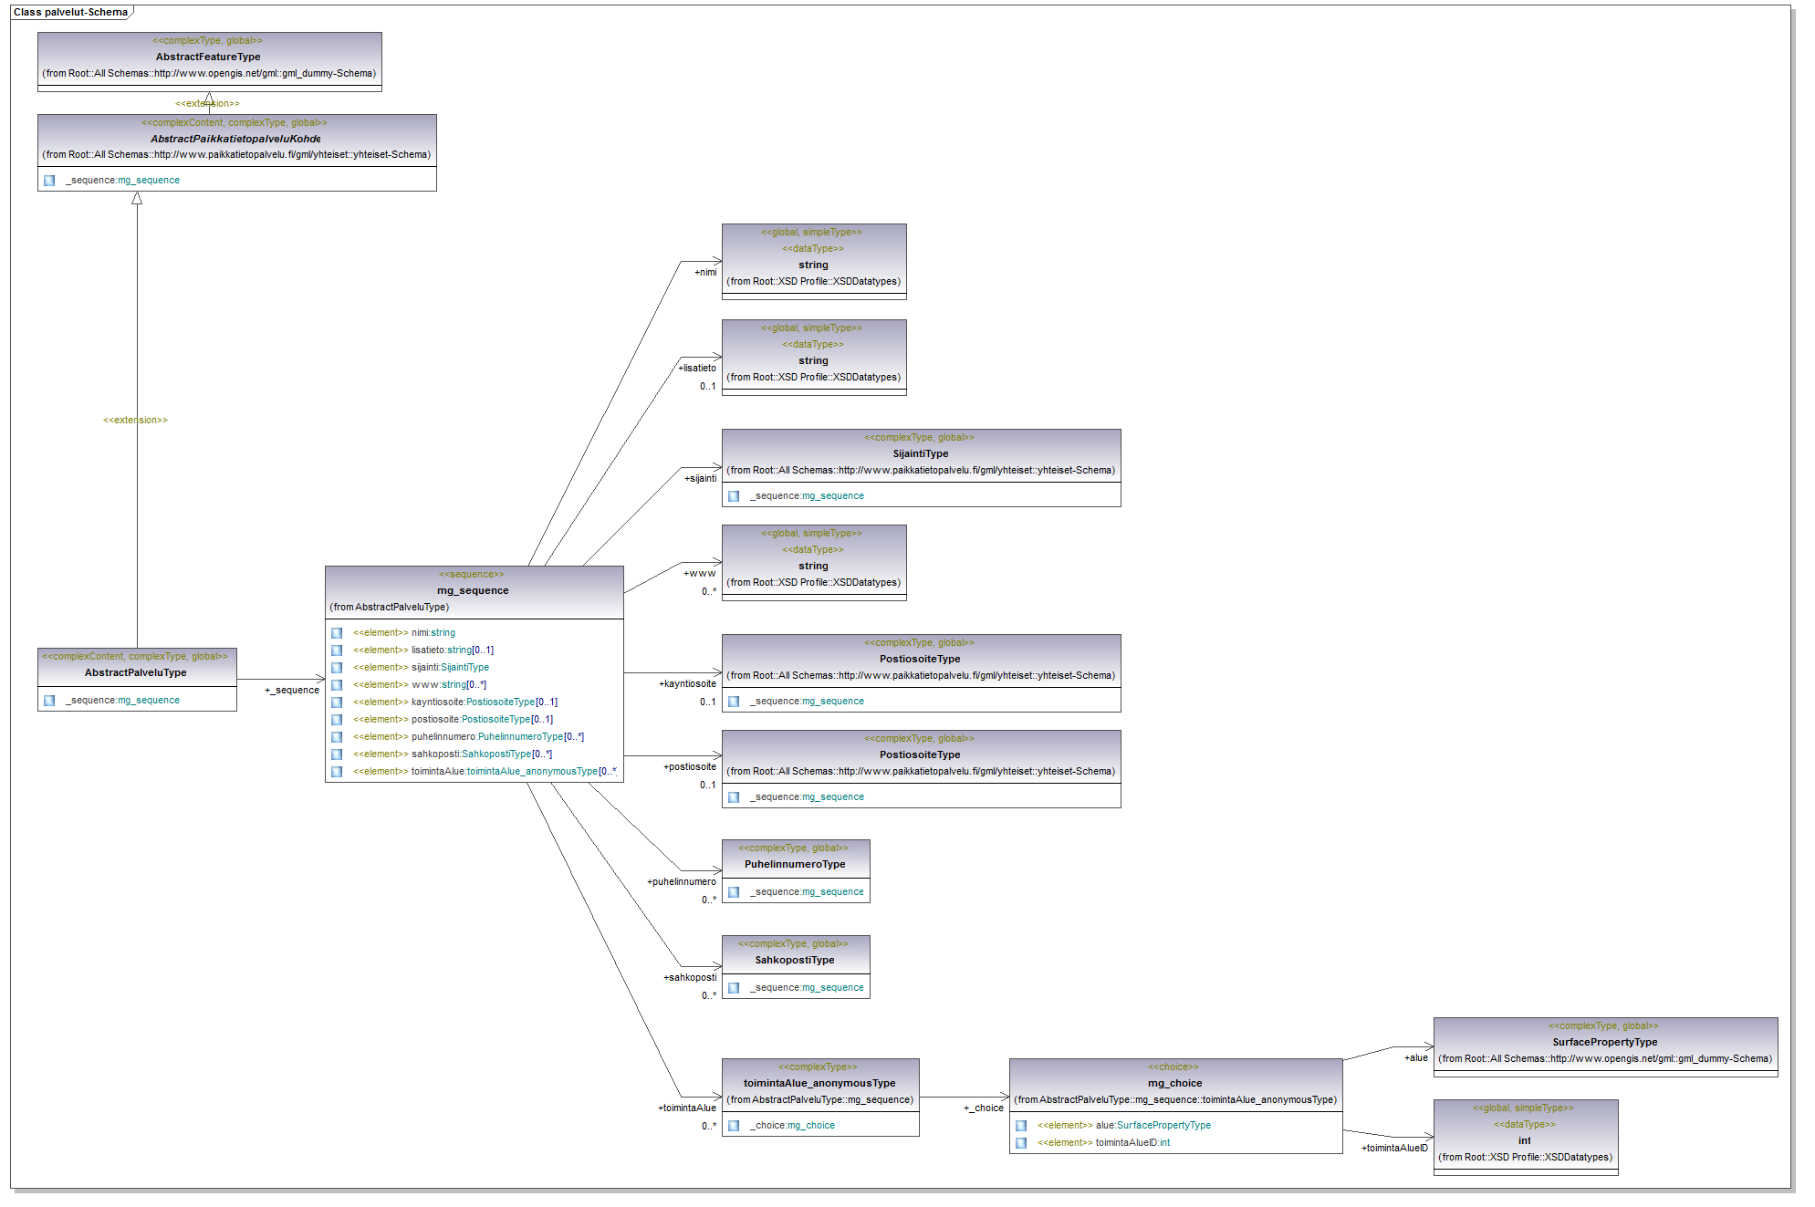Select AbstractPaikkatietopalveluKohde class title
The image size is (1815, 1207).
tap(235, 139)
